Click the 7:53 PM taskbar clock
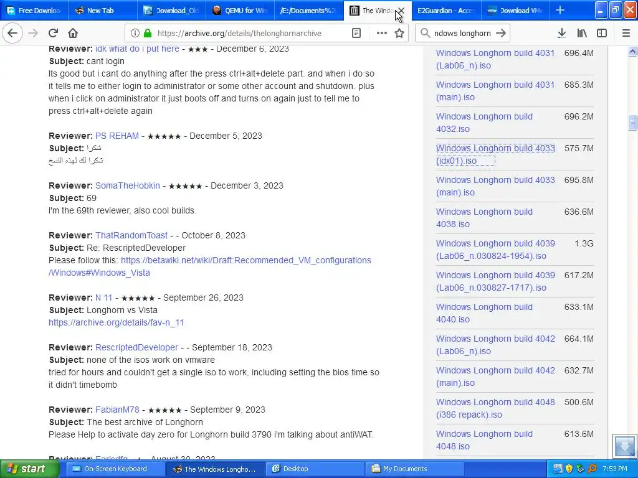The height and width of the screenshot is (478, 638). 614,469
